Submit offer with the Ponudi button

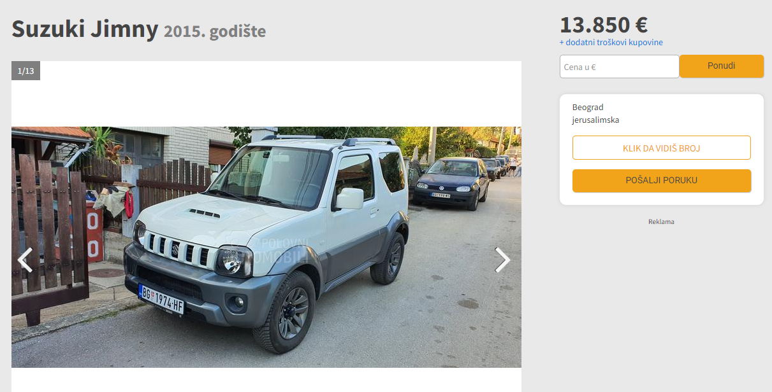point(721,66)
